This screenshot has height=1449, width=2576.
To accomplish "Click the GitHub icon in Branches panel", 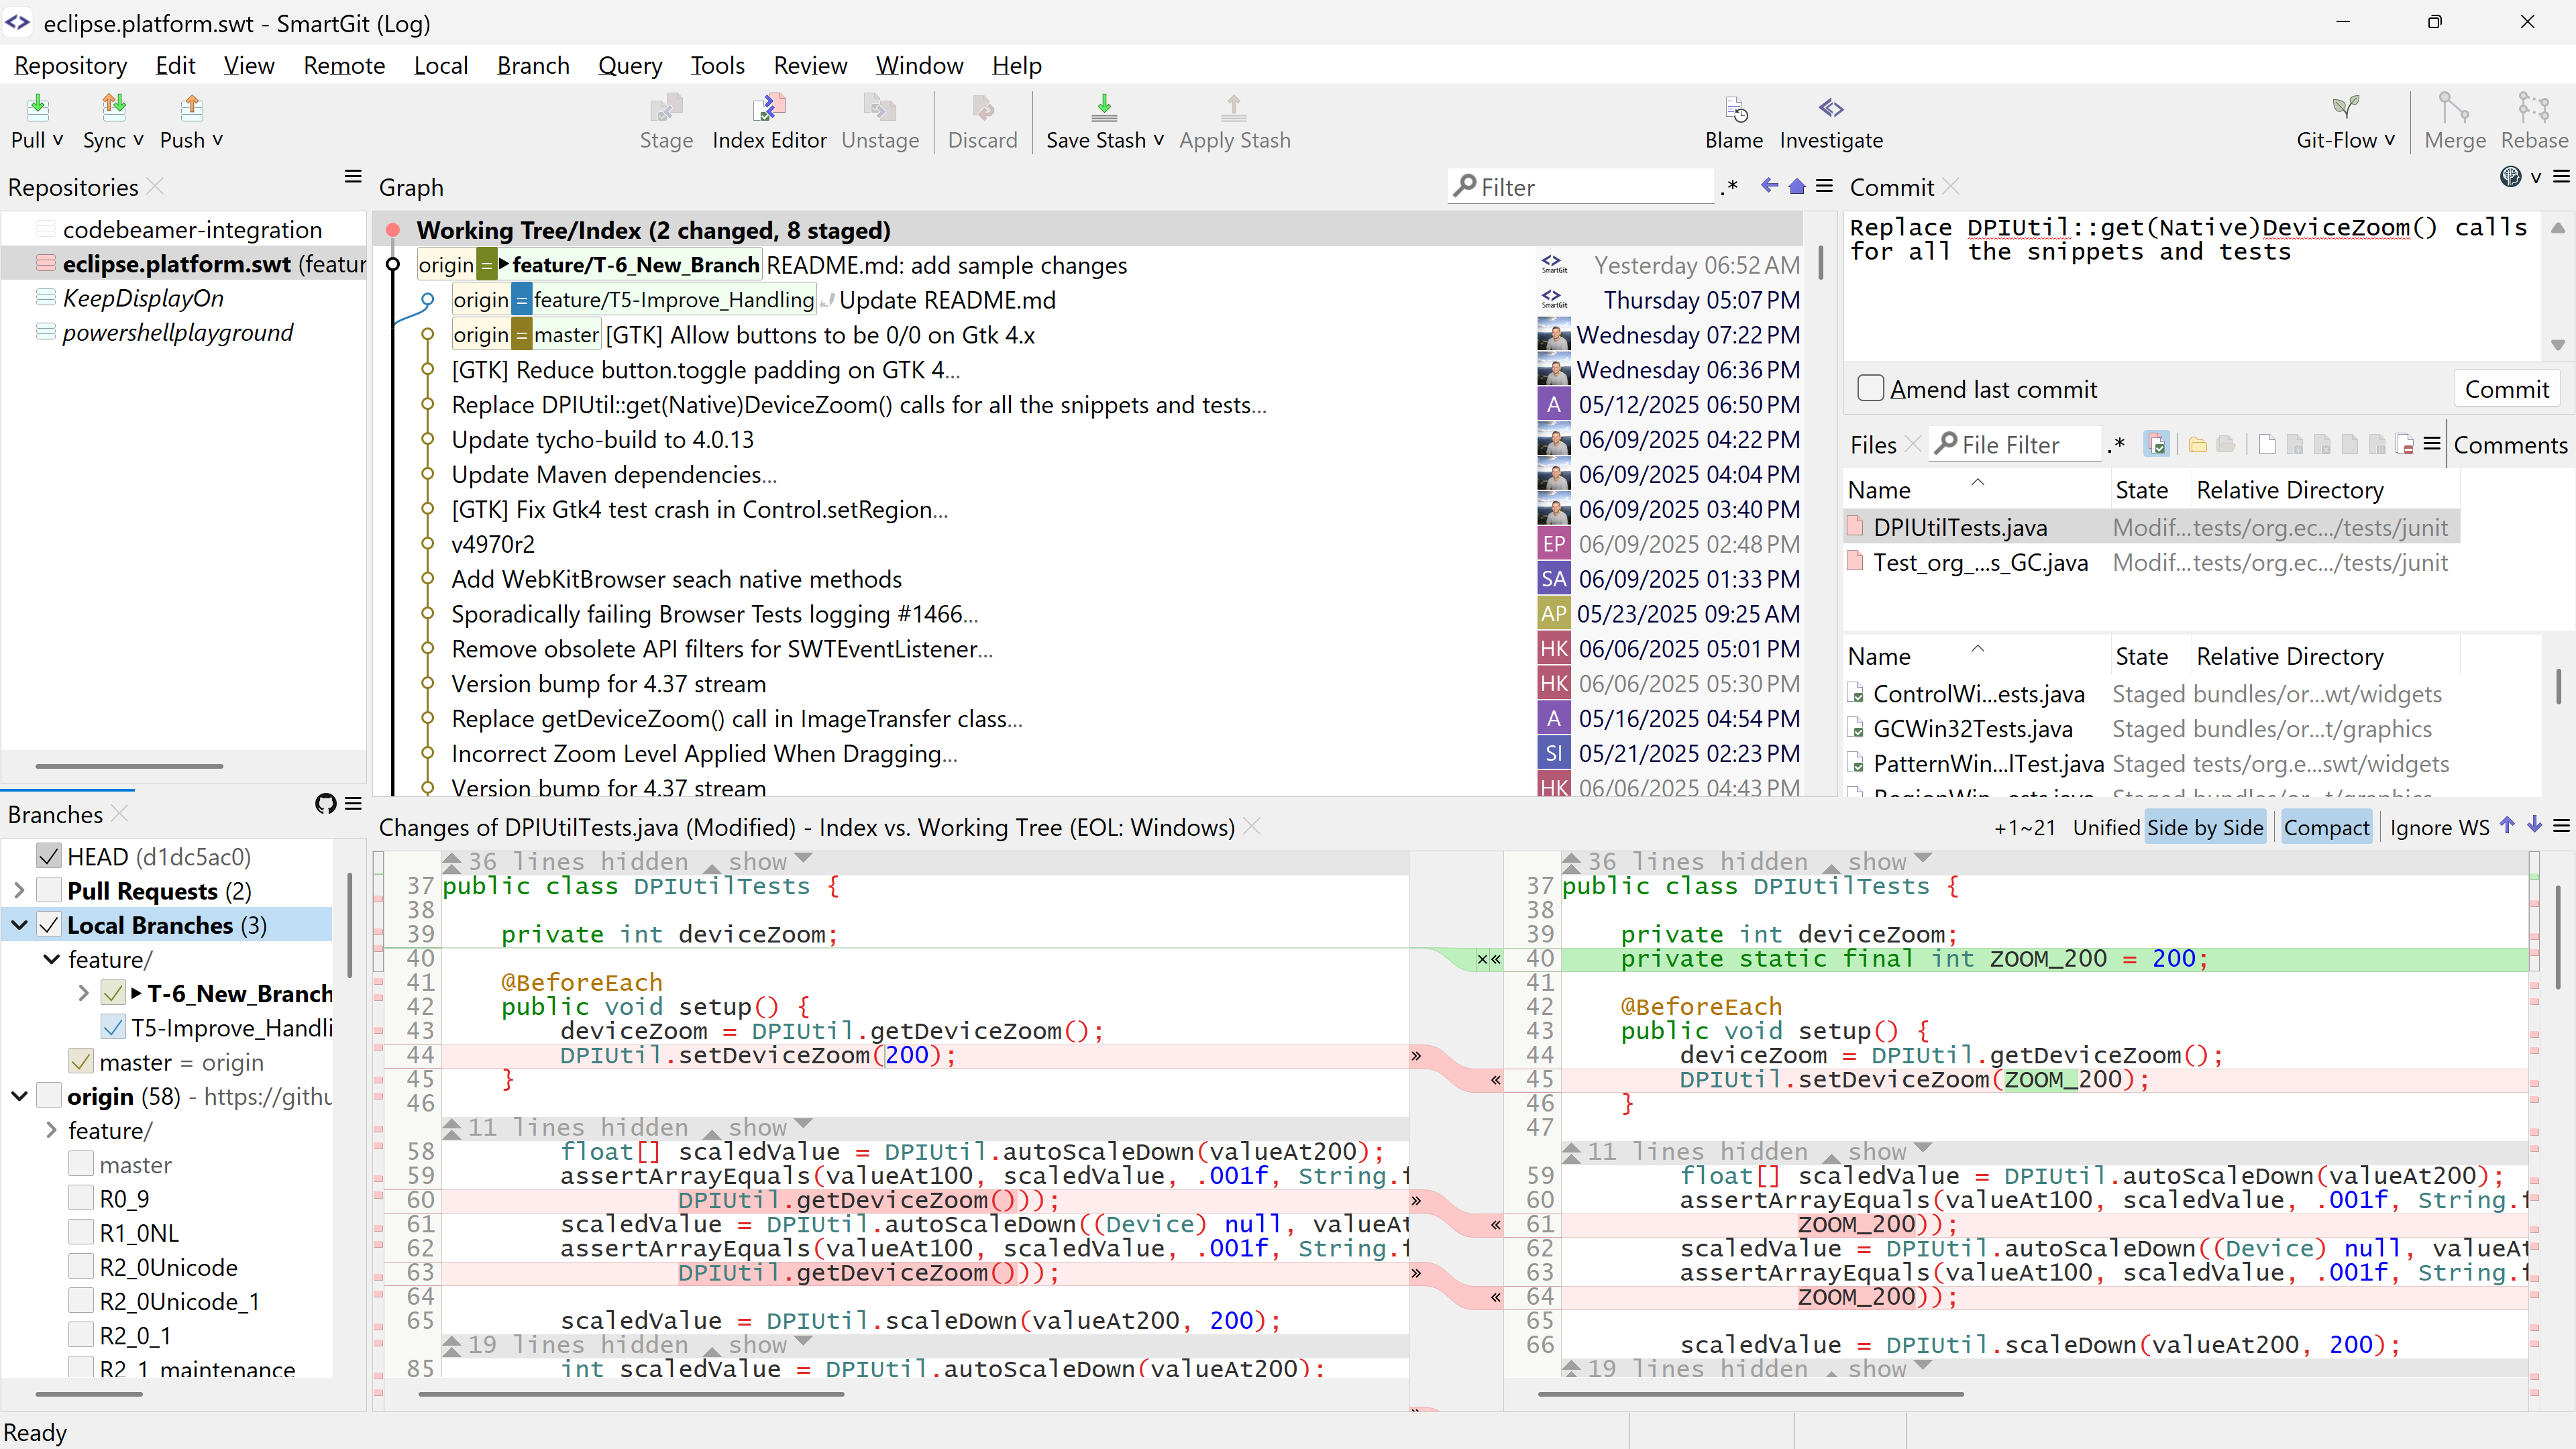I will click(325, 803).
